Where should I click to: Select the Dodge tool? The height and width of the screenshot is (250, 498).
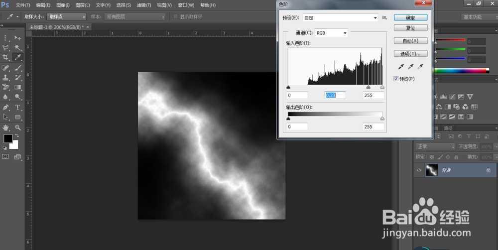click(x=18, y=97)
